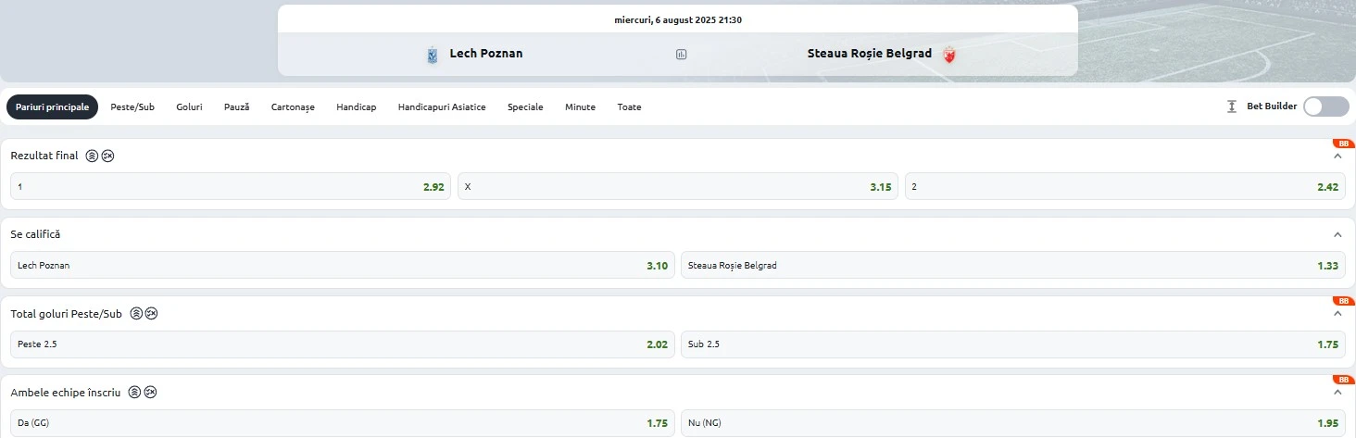Screen dimensions: 1356x438
Task: Click check-x circle icon next to Total goluri Peste/Sub
Action: (x=151, y=314)
